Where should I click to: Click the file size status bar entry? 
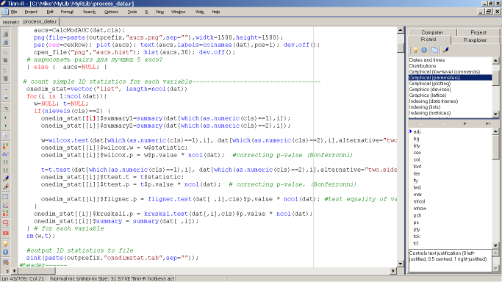click(x=114, y=279)
